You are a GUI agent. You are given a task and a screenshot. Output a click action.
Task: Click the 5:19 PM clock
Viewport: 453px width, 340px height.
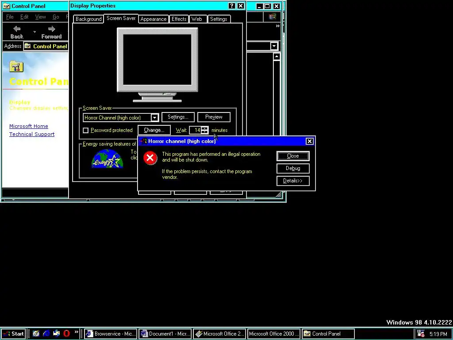[x=438, y=334]
